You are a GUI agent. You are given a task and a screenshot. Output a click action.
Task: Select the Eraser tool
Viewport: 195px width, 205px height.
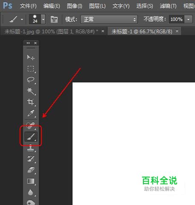pos(31,170)
